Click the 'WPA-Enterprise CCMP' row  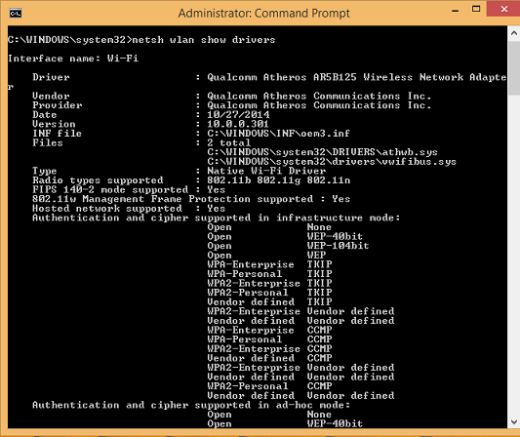click(269, 330)
